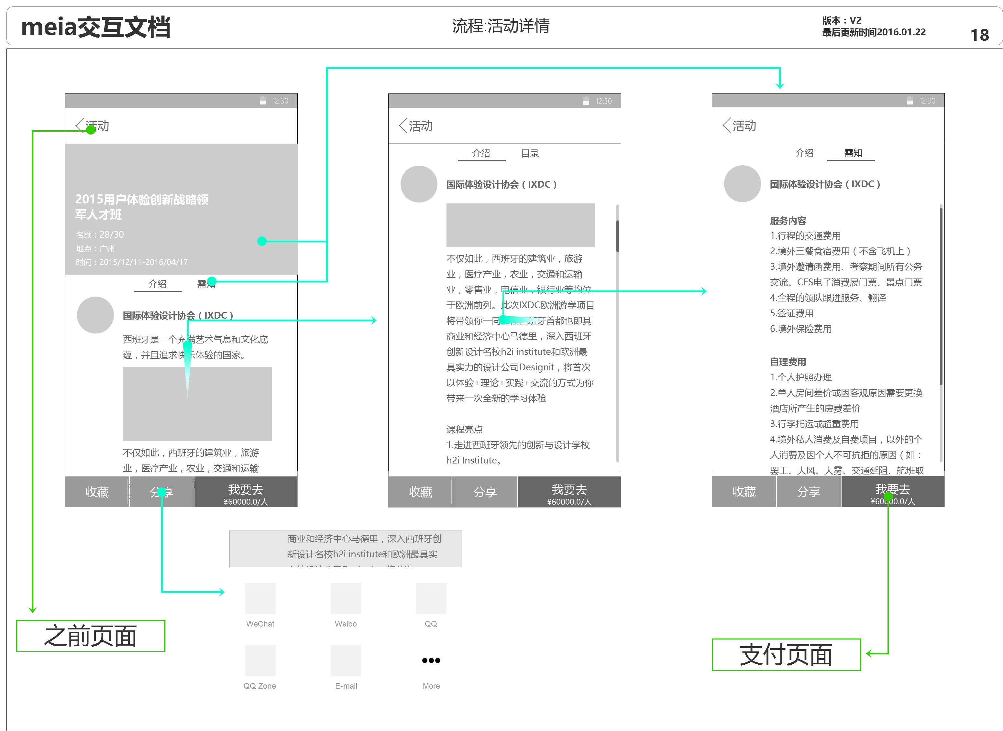Click 最后更新时间2016.01.22 label

[874, 32]
